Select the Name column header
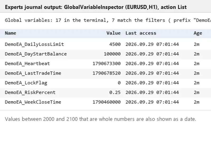Screen dimensions: 211x158 point(11,33)
